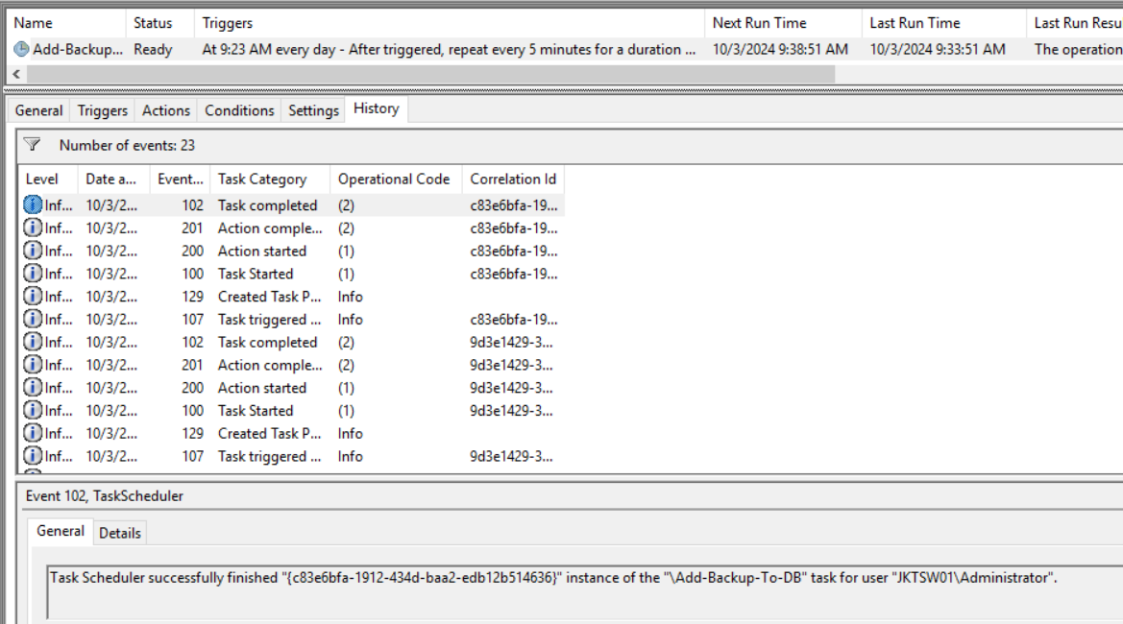Open the Settings tab
This screenshot has height=624, width=1123.
[x=314, y=110]
